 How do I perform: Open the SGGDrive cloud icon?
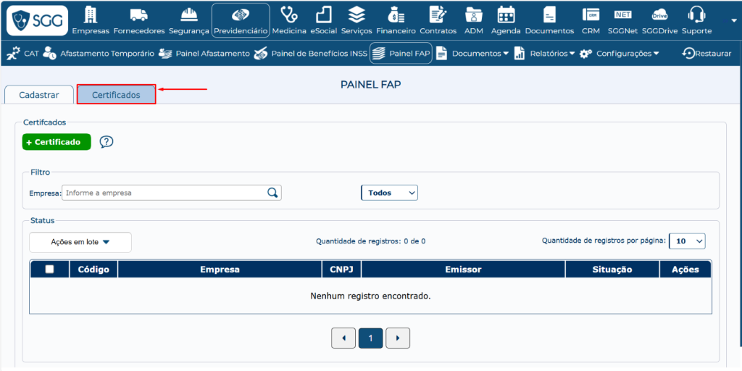[659, 15]
